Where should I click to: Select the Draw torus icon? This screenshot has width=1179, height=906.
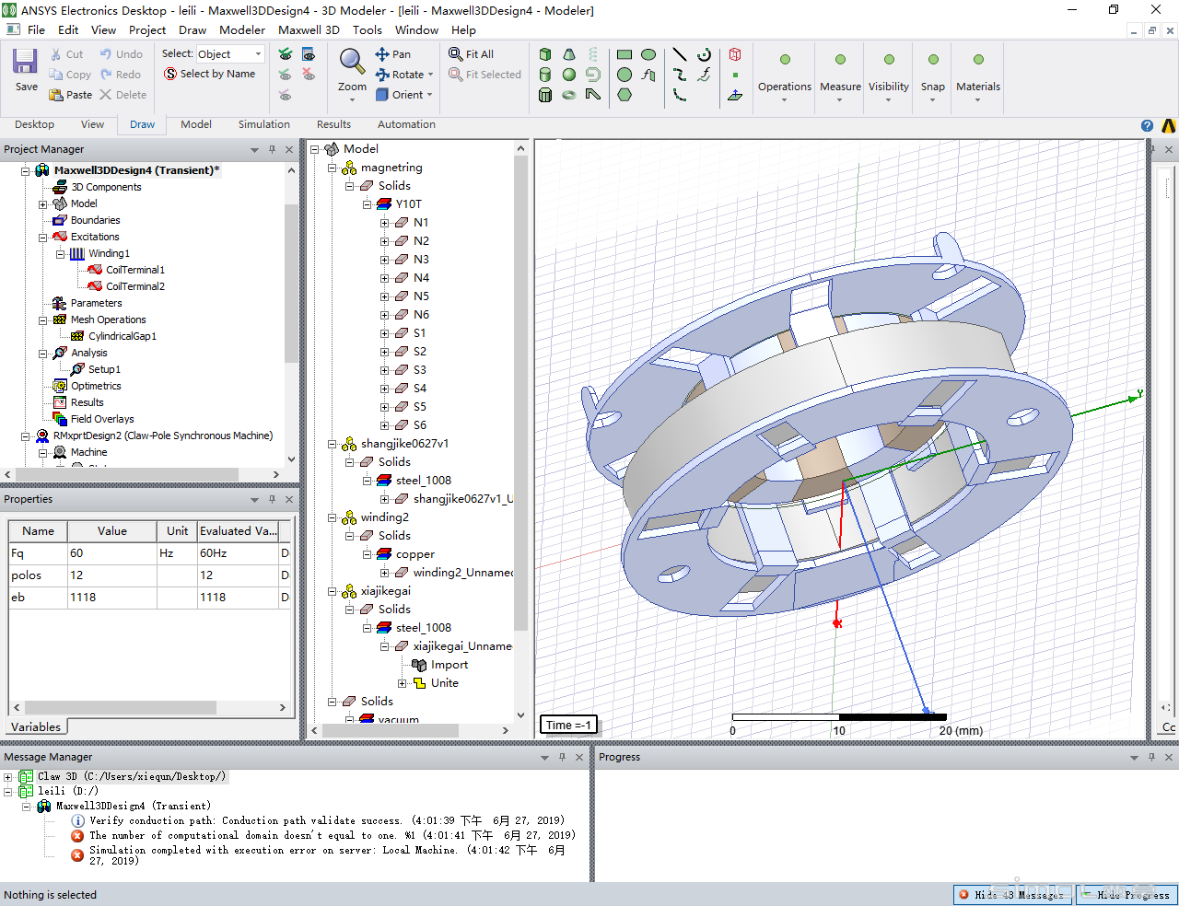pos(569,95)
